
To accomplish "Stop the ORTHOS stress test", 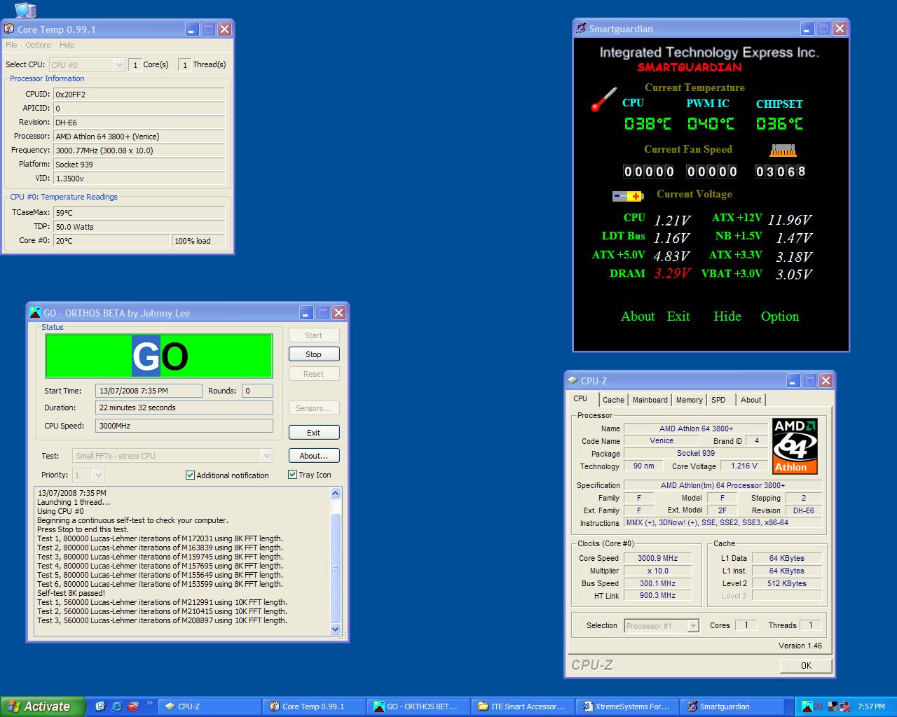I will 314,354.
